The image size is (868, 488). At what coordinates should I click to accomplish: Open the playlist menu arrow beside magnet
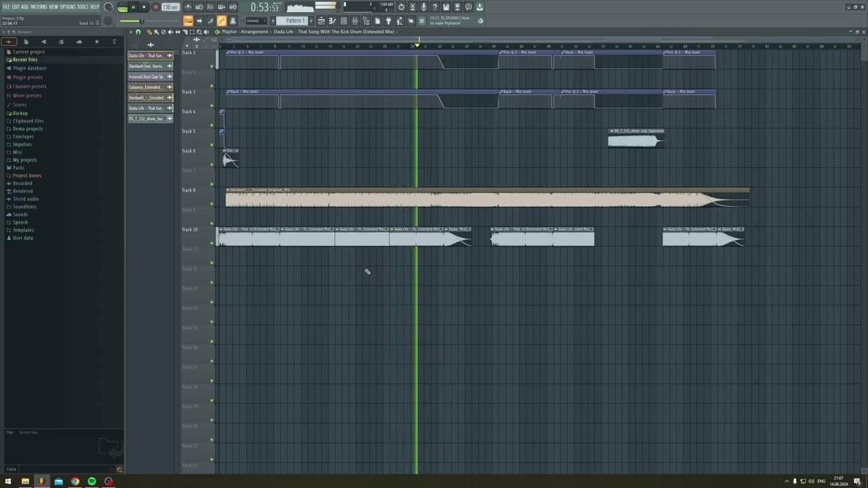pos(131,32)
